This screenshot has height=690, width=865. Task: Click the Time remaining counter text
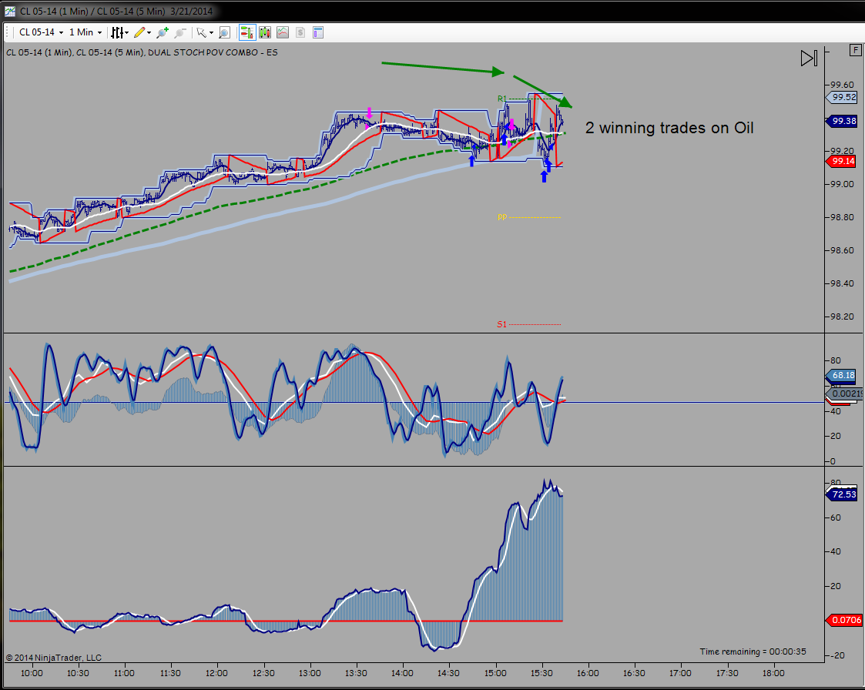tap(753, 651)
